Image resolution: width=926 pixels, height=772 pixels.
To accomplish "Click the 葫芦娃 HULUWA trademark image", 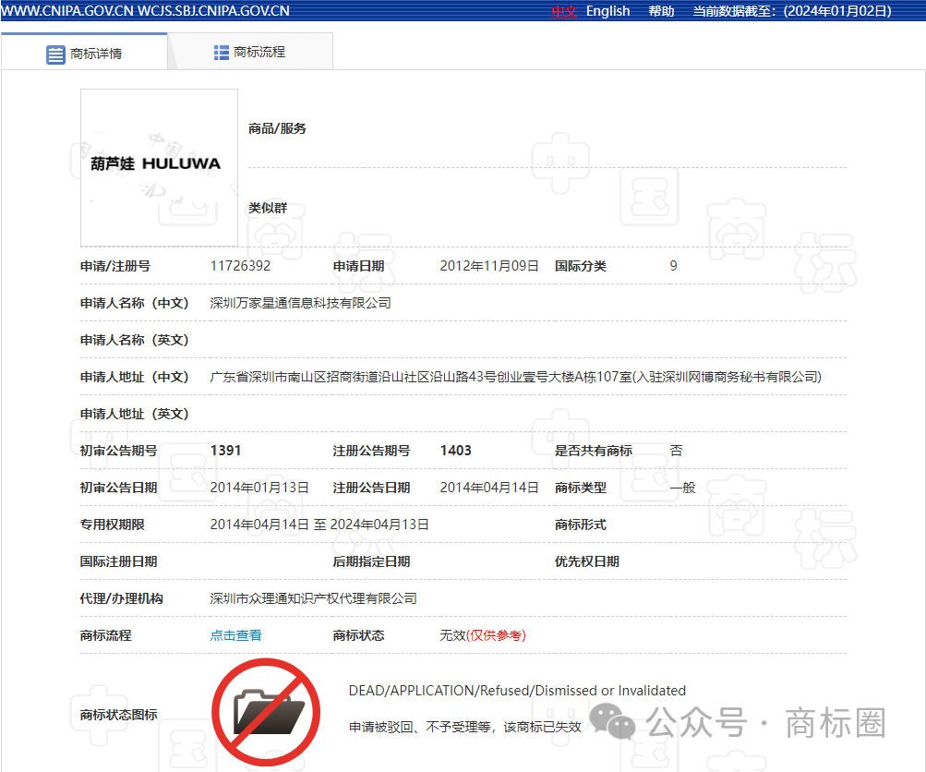I will click(159, 166).
